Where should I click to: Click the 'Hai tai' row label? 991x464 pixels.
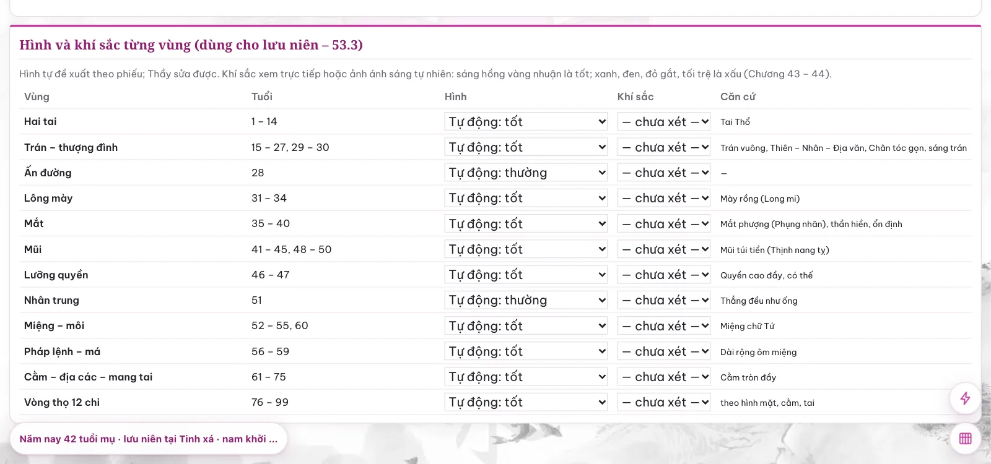point(40,121)
